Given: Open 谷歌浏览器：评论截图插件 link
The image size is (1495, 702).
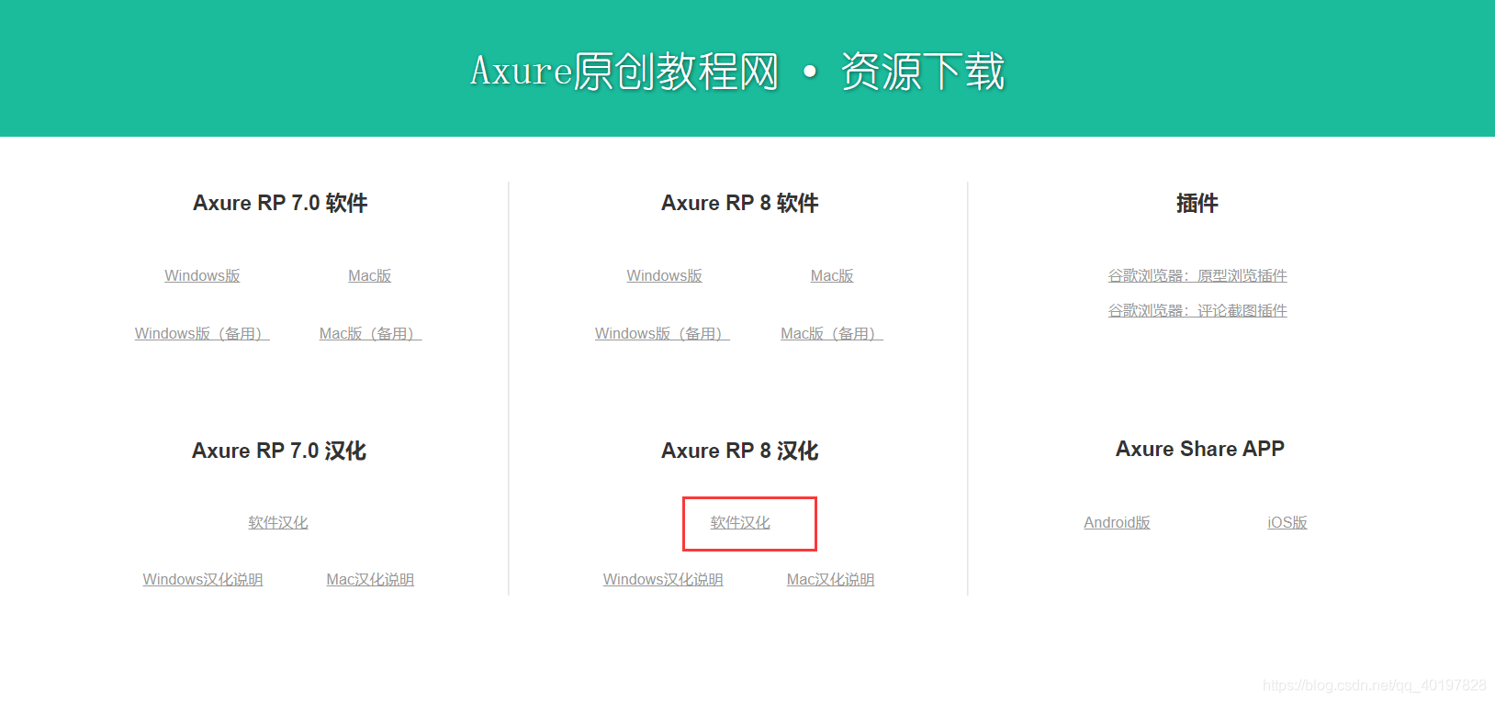Looking at the screenshot, I should tap(1197, 311).
